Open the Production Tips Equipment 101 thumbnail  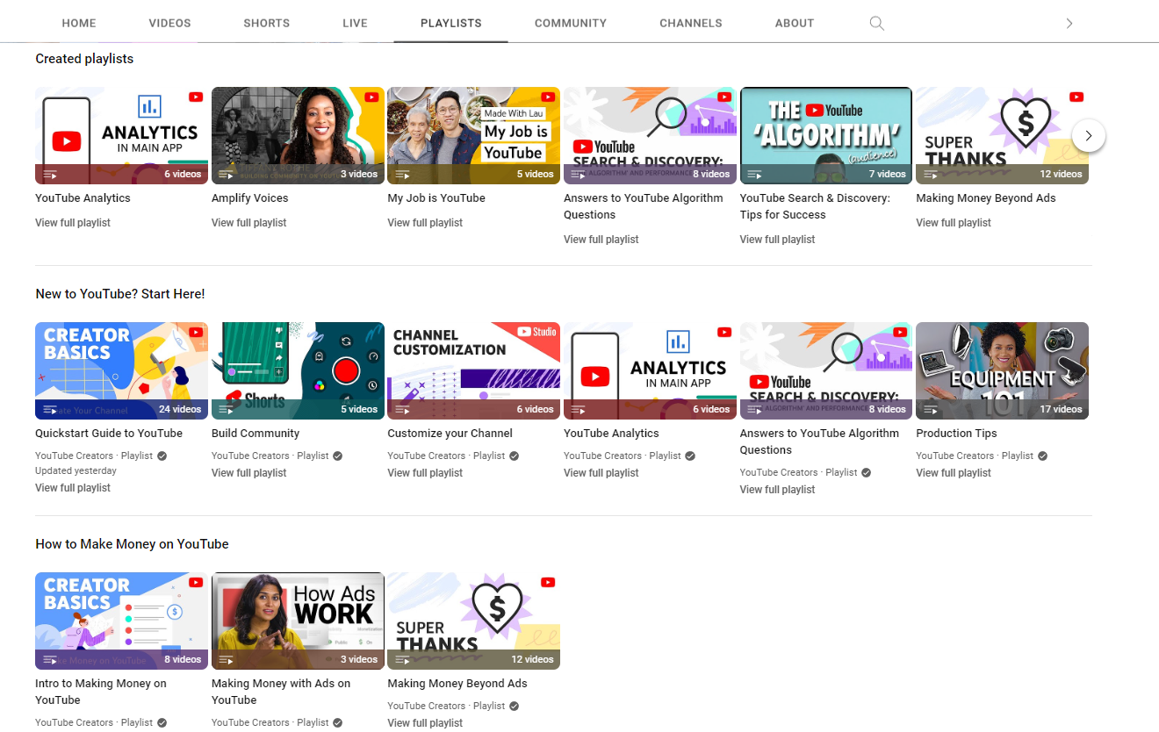pos(1002,370)
